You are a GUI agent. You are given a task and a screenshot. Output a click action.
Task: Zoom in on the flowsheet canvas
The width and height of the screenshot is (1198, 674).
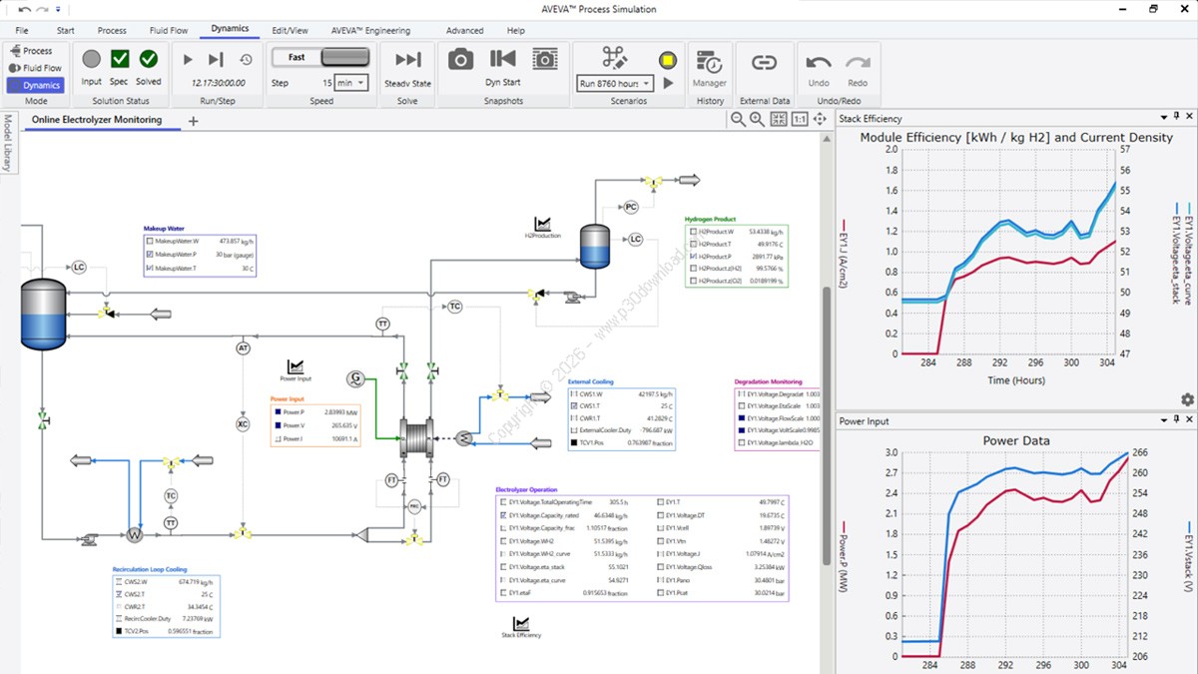point(758,119)
